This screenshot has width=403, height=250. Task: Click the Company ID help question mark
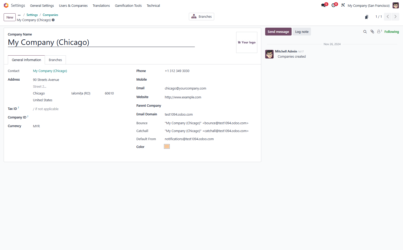coord(28,116)
